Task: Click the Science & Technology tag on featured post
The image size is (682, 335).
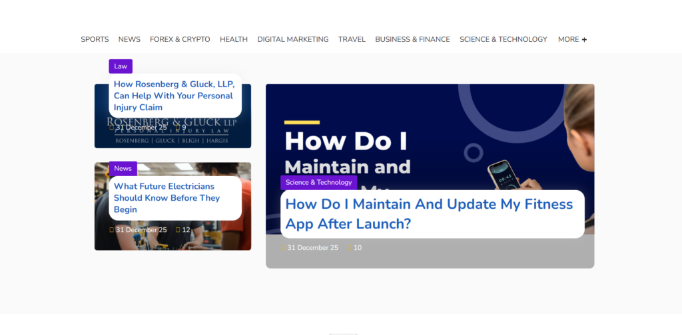Action: pos(319,182)
